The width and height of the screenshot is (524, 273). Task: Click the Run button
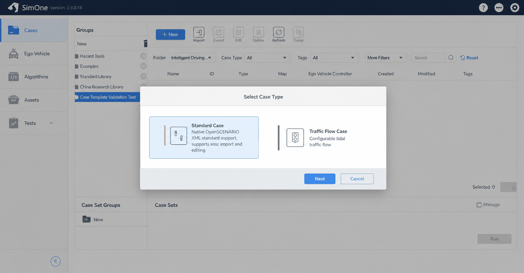pyautogui.click(x=494, y=239)
